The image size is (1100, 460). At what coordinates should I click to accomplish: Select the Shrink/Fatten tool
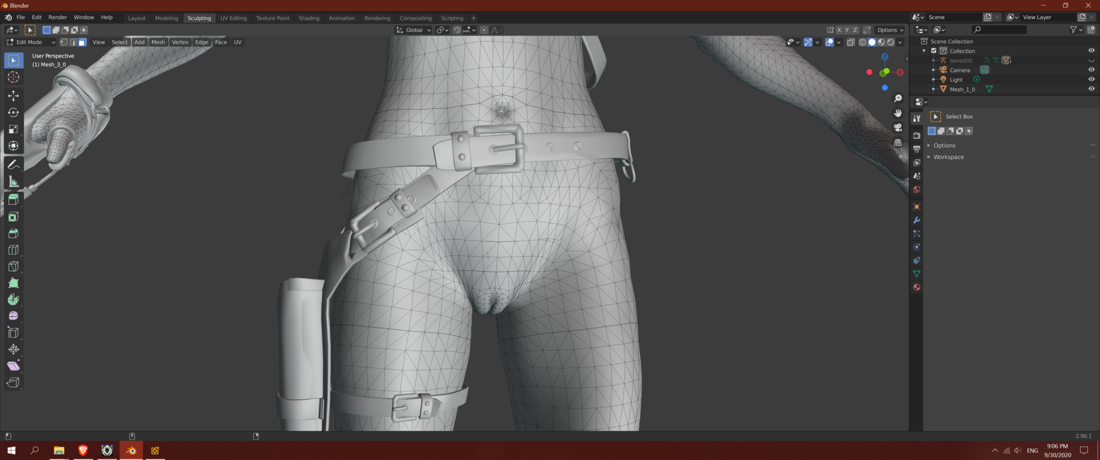pyautogui.click(x=13, y=349)
